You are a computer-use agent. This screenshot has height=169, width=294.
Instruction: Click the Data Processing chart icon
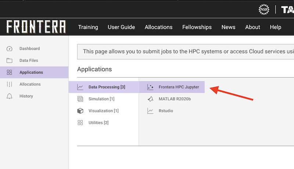click(x=80, y=87)
